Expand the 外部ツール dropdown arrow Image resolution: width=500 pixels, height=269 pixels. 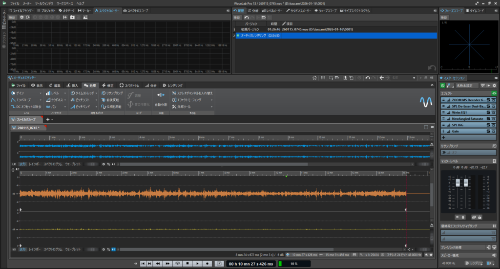[212, 107]
